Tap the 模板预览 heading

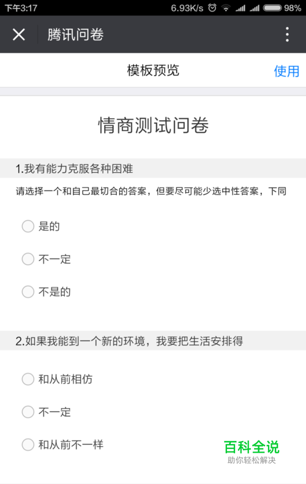153,70
